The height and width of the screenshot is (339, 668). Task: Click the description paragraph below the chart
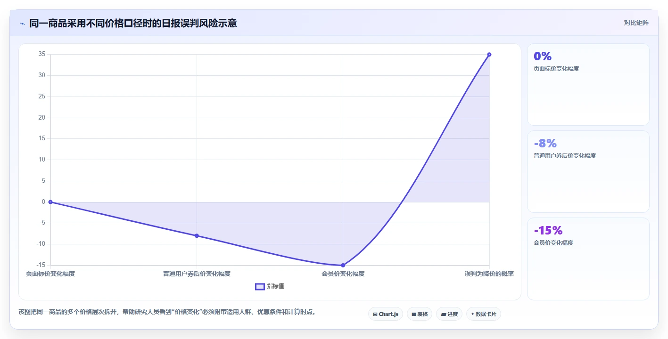pos(167,312)
